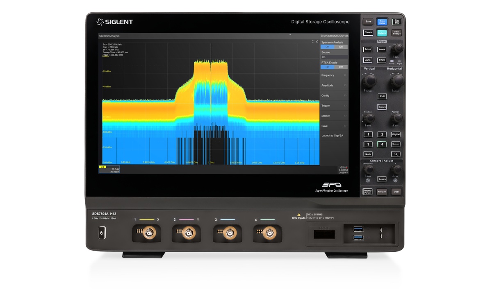Click round button under Universal/A knob
The height and width of the screenshot is (301, 492).
click(x=368, y=180)
